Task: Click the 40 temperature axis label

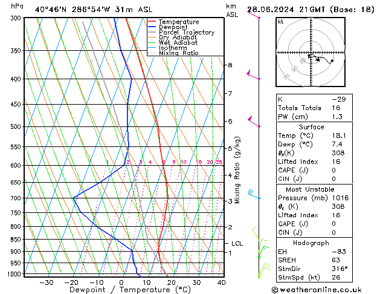Action: (222, 283)
